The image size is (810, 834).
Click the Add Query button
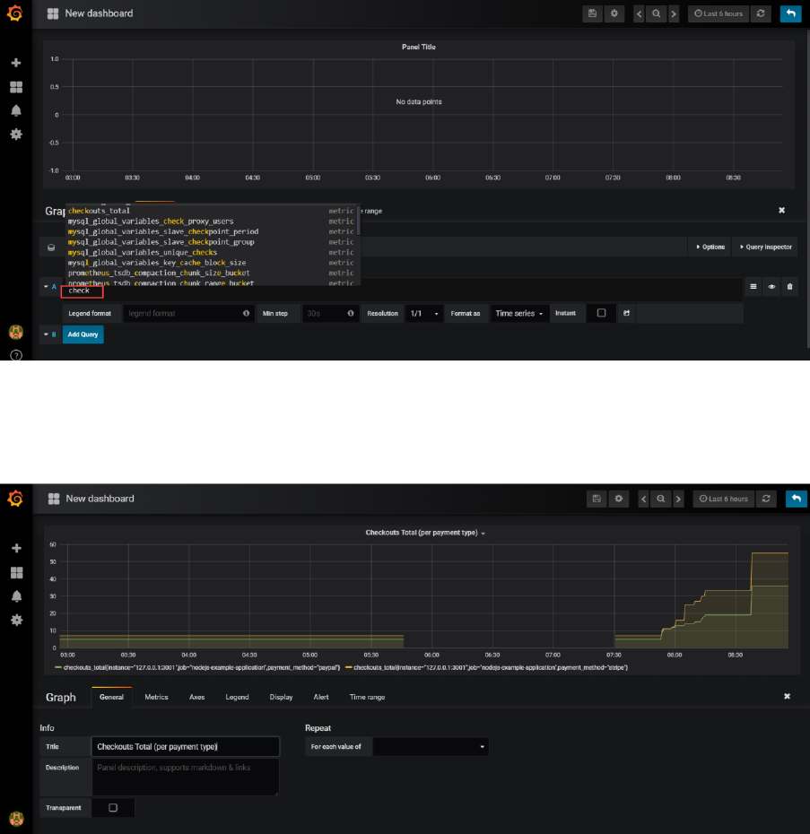[x=83, y=334]
